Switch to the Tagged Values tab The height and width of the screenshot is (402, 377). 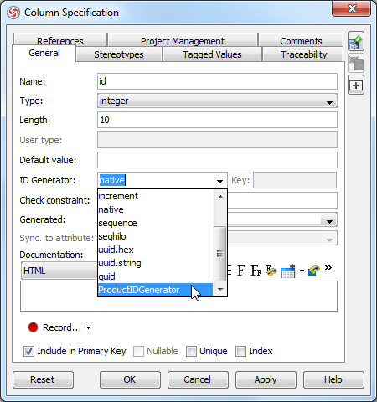tap(212, 54)
